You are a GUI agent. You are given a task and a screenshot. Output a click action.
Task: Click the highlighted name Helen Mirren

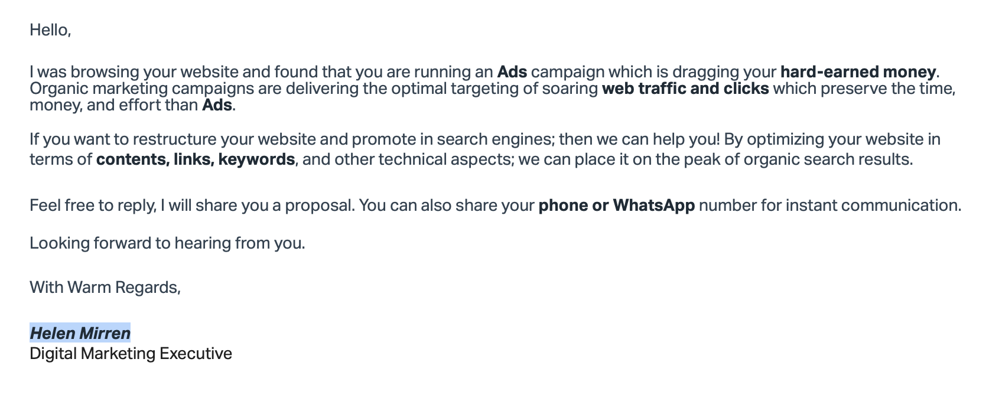click(x=80, y=333)
